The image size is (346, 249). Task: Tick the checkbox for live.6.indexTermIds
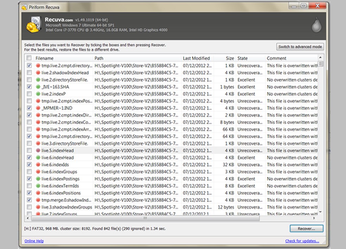coord(29,186)
